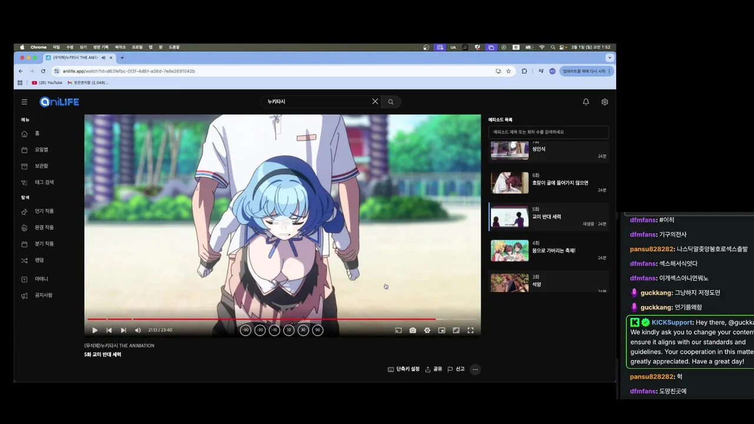This screenshot has width=754, height=424.
Task: Open the YouTube bookmark in the bookmarks bar
Action: pyautogui.click(x=47, y=82)
